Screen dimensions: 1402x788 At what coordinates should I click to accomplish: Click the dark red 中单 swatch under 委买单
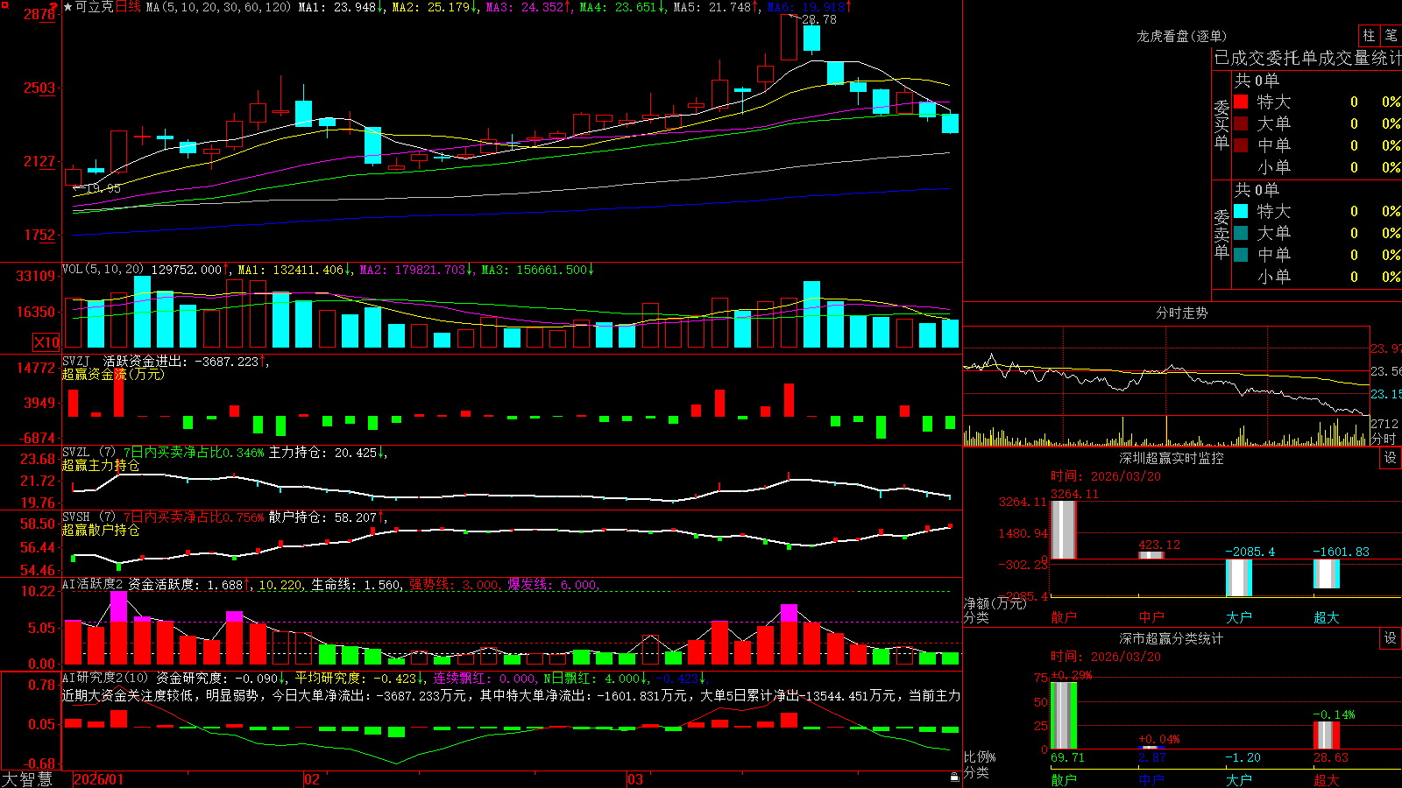[x=1241, y=145]
